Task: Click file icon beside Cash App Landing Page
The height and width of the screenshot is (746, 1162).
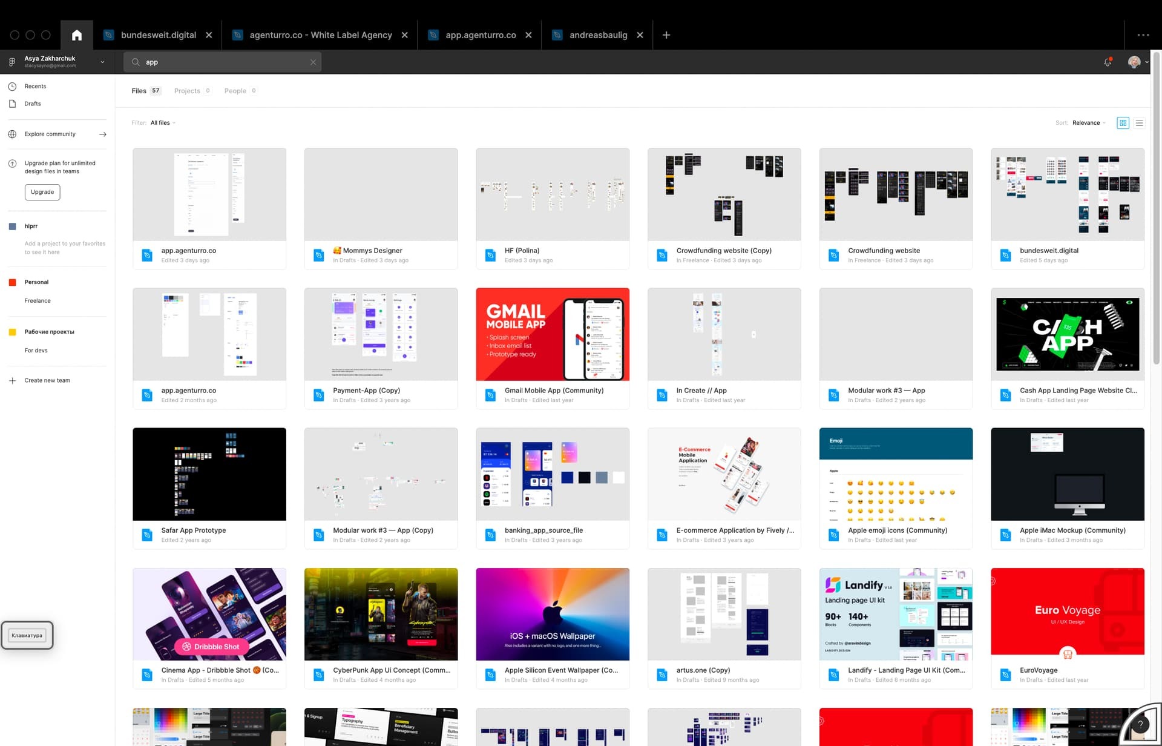Action: (1005, 395)
